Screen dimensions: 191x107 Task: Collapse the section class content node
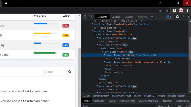coord(93,31)
